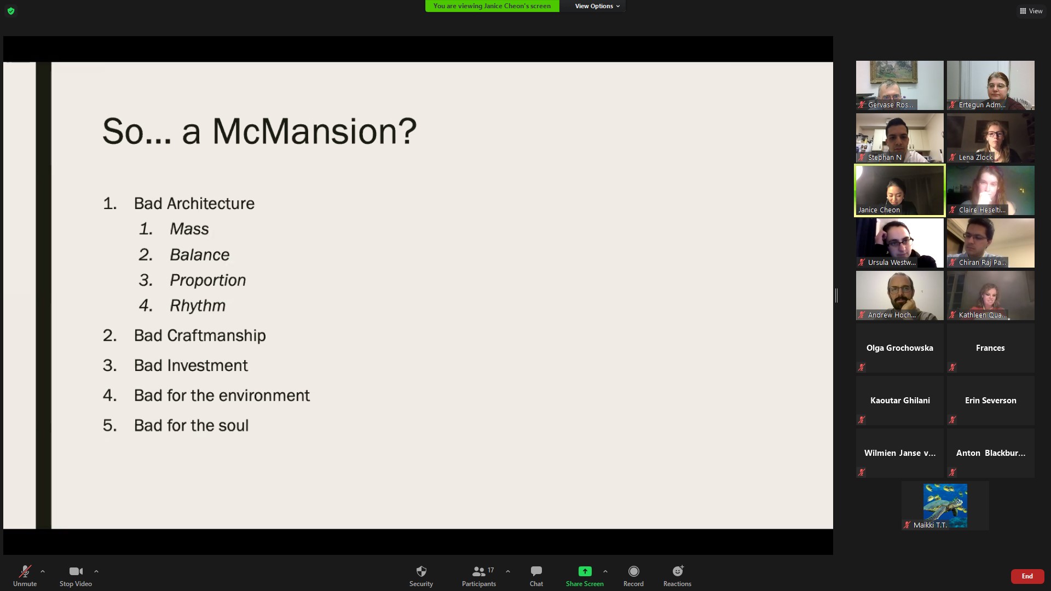The image size is (1051, 591).
Task: Click muted mic icon beside Stephan N
Action: click(x=862, y=157)
